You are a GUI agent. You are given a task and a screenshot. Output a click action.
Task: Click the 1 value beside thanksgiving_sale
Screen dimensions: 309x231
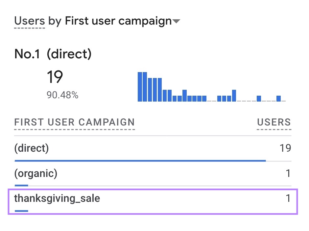click(288, 198)
